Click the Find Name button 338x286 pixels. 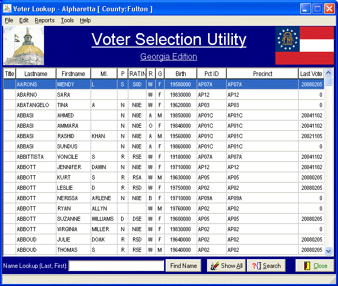[183, 266]
